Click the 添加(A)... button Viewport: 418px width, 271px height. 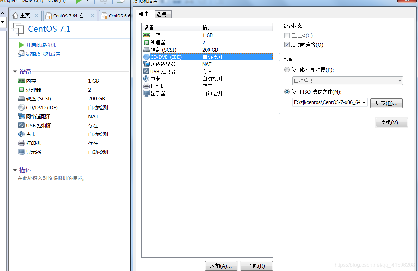[x=221, y=266]
